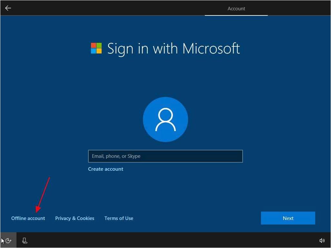Open Privacy & Cookies link
The height and width of the screenshot is (248, 331).
[x=75, y=218]
